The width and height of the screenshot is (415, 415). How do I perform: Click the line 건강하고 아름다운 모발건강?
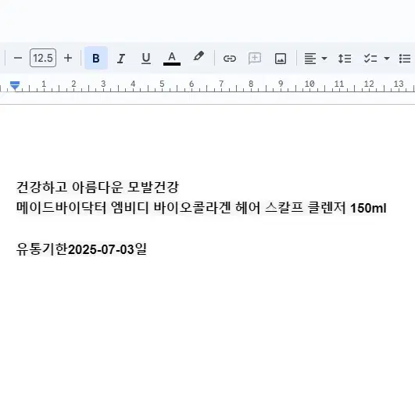click(x=98, y=187)
